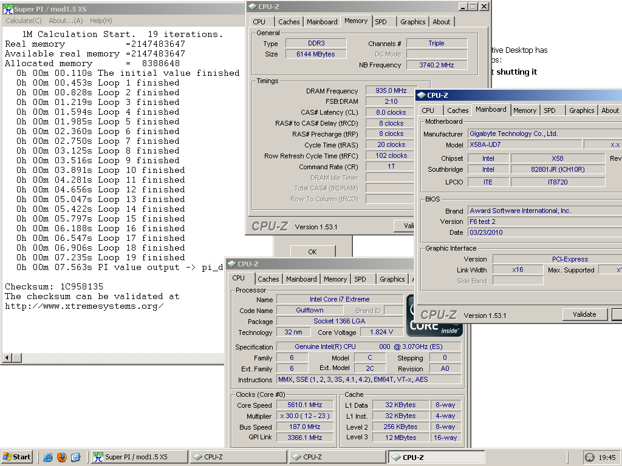
Task: Select Graphics tab in Mainboard CPU-Z window
Action: coord(581,110)
